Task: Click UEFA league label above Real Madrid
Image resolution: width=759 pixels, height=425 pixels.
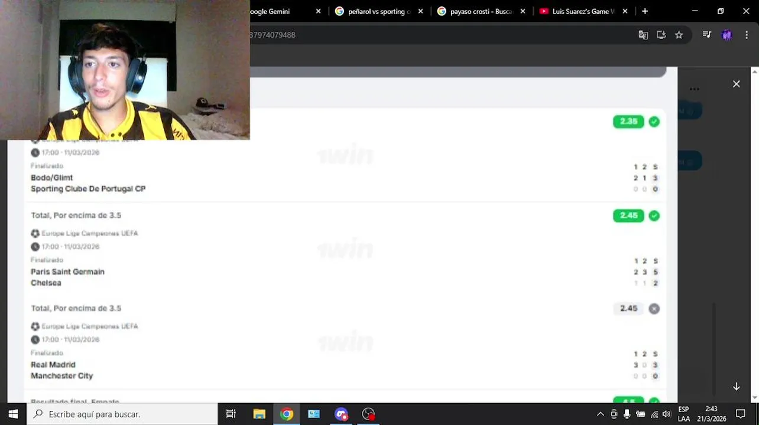Action: click(90, 326)
